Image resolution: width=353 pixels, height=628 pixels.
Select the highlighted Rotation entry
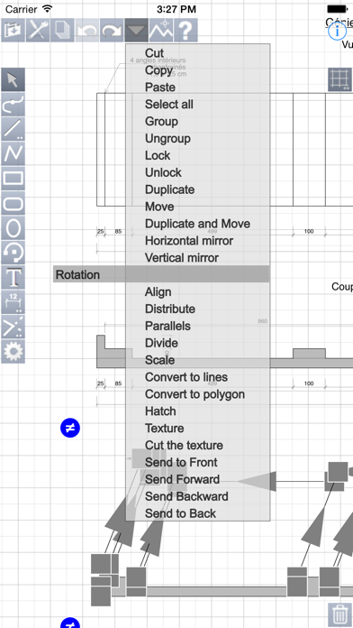[x=161, y=274]
